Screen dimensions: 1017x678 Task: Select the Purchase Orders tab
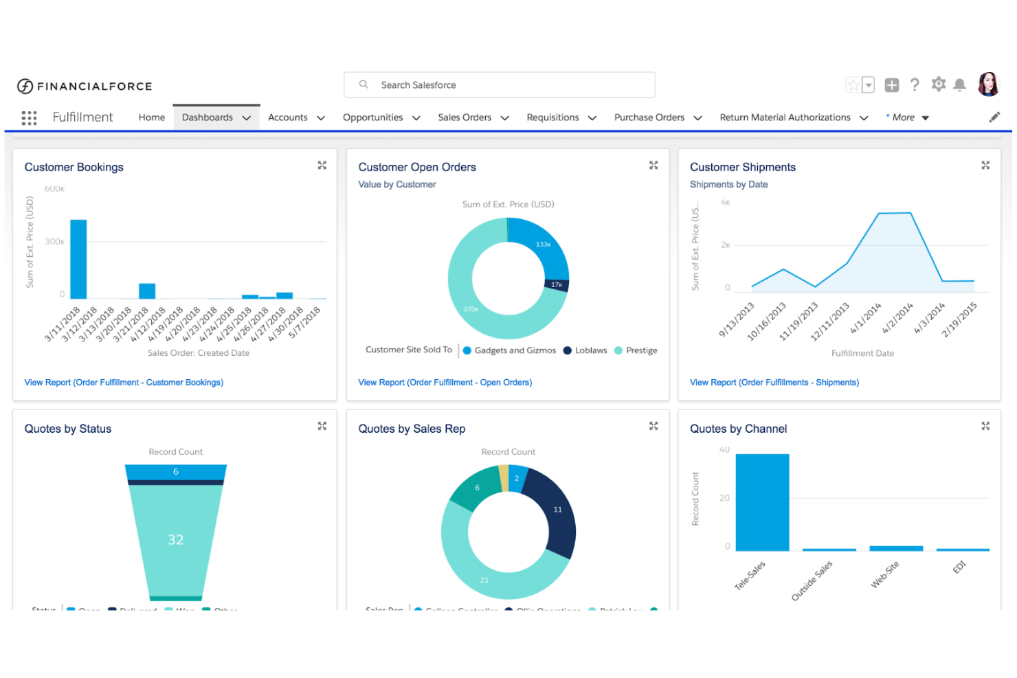coord(649,117)
